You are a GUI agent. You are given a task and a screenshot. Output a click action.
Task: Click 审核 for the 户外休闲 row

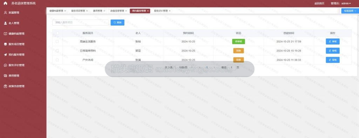333,60
